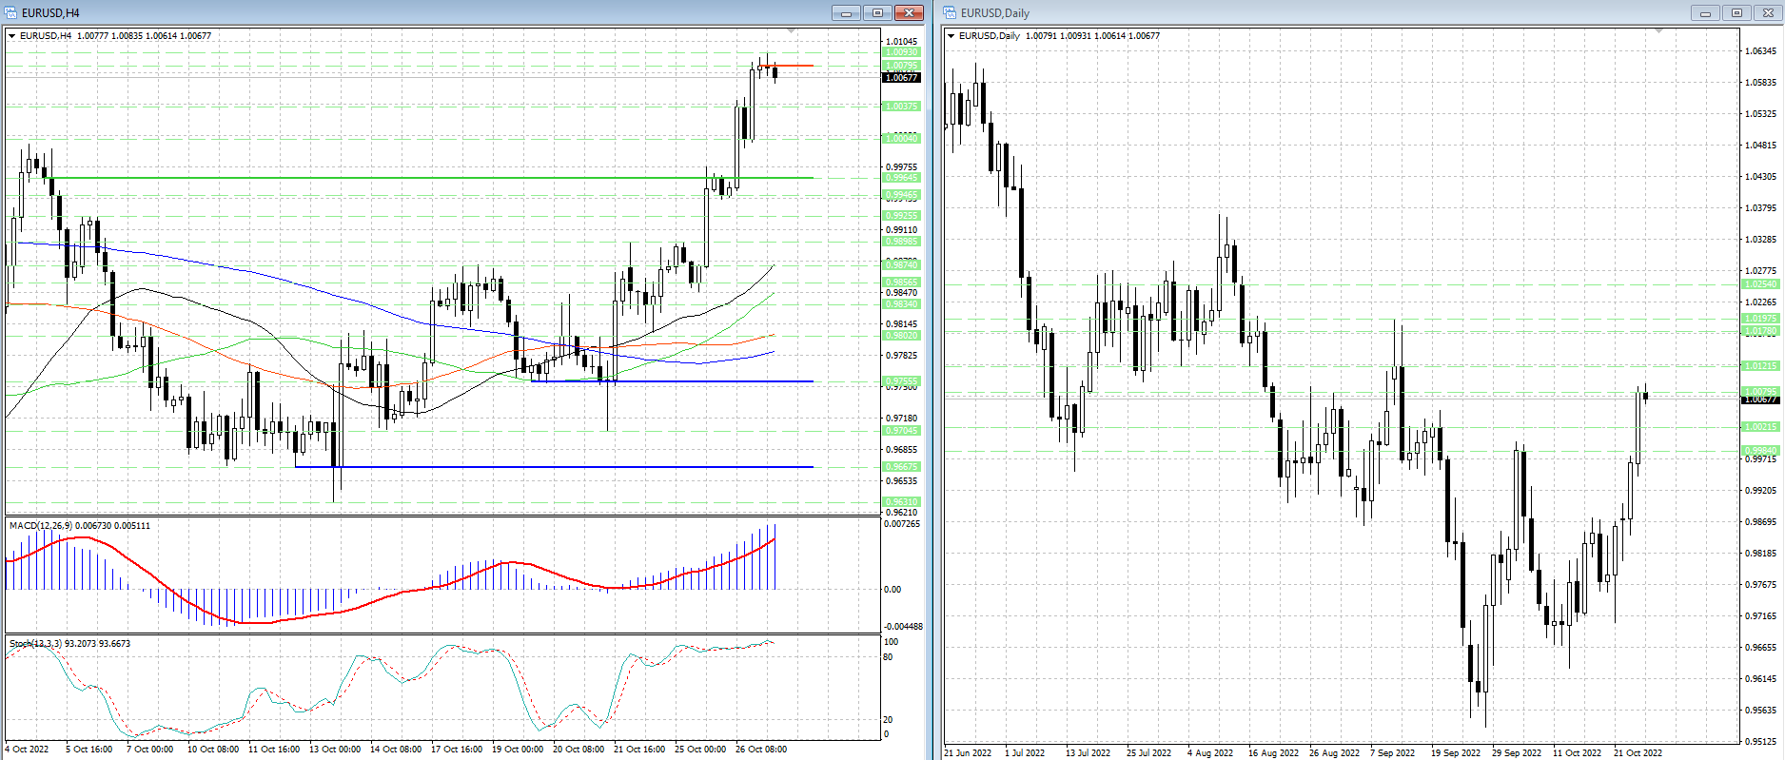Open the dropdown arrow beside EURUSD,H4 label
1785x760 pixels.
pyautogui.click(x=12, y=36)
